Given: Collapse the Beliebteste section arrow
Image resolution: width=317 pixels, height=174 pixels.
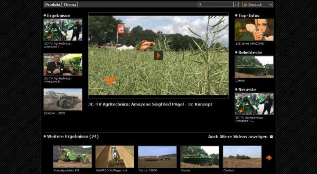Looking at the screenshot, I should pyautogui.click(x=236, y=52).
